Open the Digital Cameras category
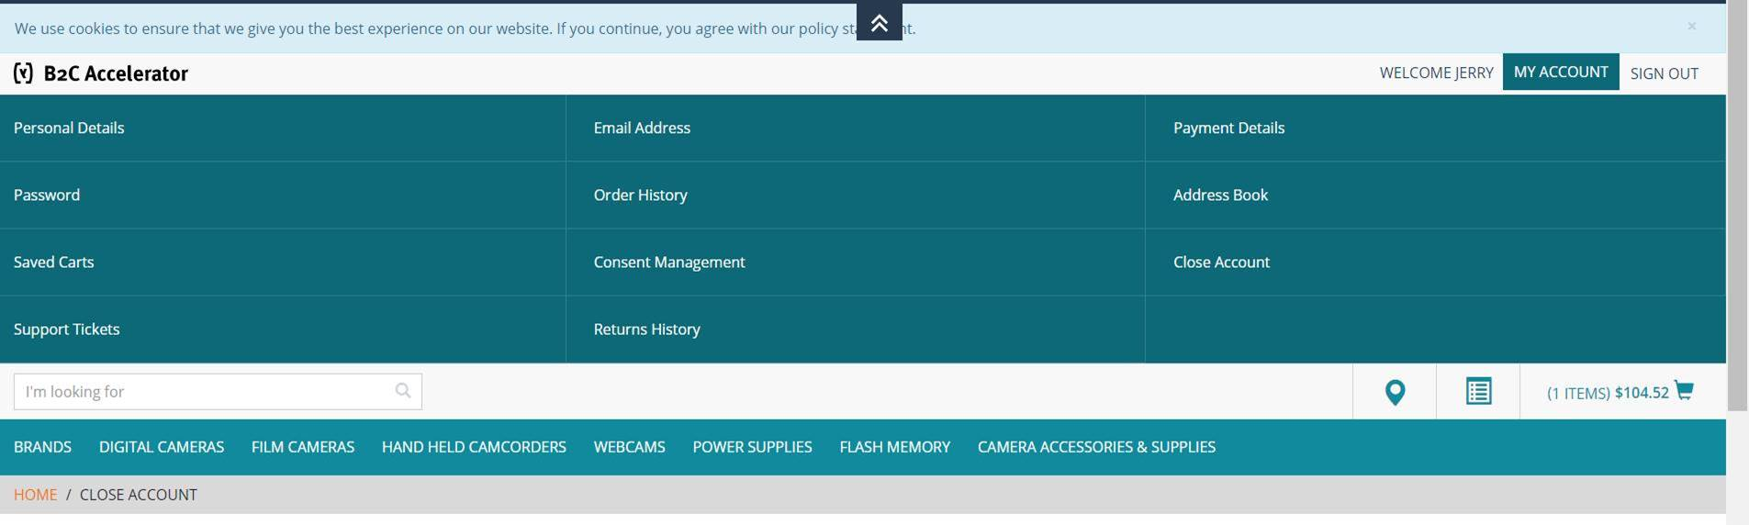 162,447
